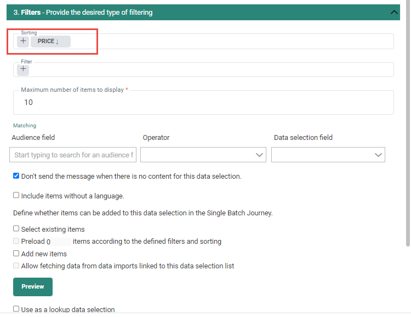Click the green Preview button
Screen dimensions: 411x317
coord(32,286)
